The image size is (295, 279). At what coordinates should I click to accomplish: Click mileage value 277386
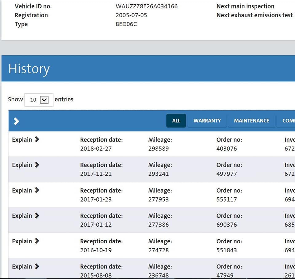159,225
